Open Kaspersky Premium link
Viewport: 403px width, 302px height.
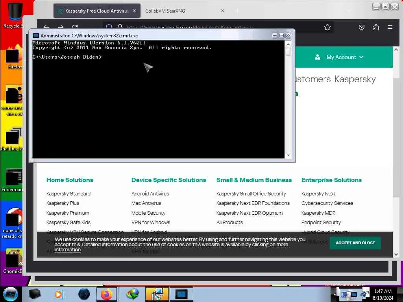pyautogui.click(x=68, y=213)
